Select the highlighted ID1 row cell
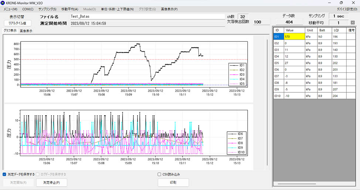Viewport: 360px width, 190px height. [279, 37]
